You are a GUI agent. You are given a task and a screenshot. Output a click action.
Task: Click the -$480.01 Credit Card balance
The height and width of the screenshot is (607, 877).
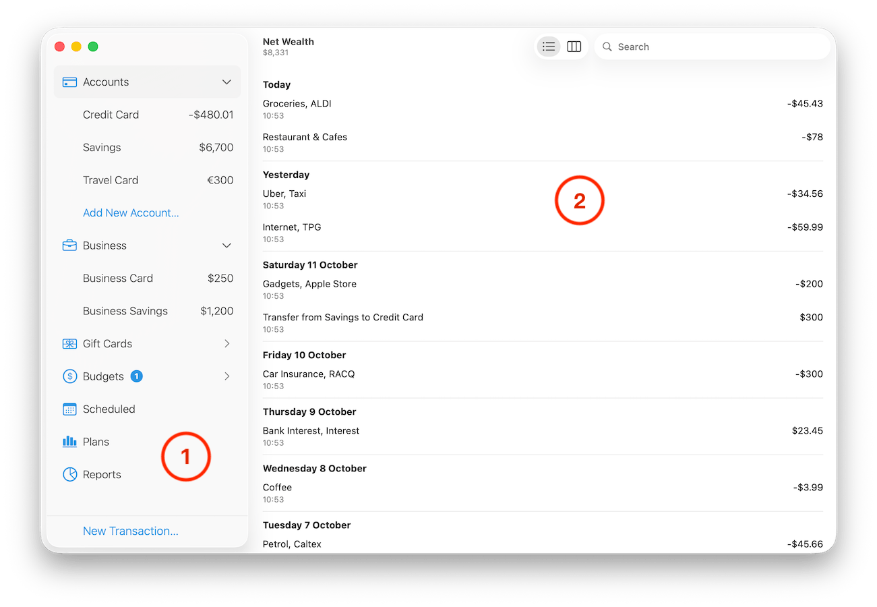(x=211, y=115)
